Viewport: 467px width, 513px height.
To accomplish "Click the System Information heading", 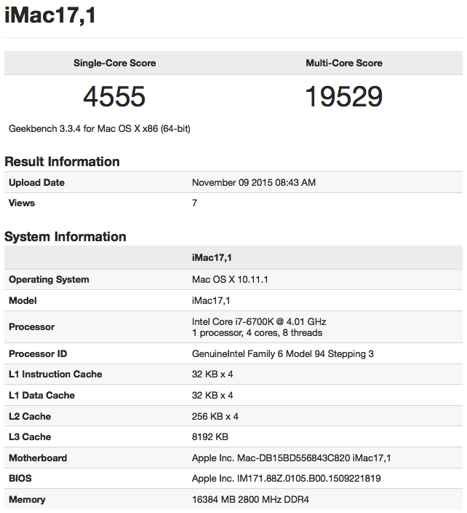I will point(65,237).
